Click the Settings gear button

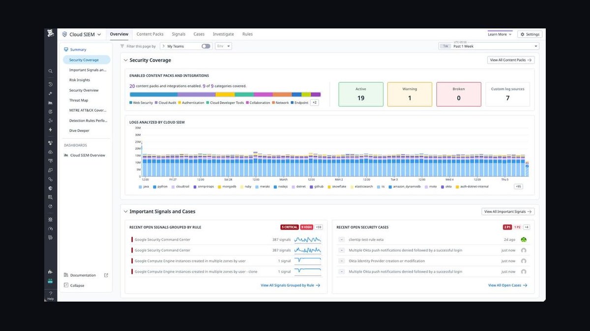[x=530, y=34]
